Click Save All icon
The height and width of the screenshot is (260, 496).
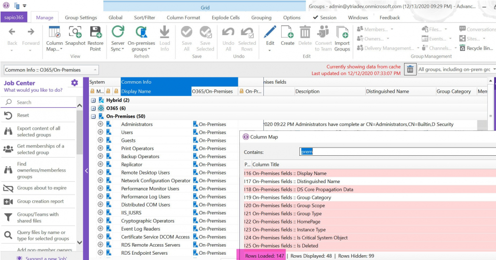[x=186, y=32]
